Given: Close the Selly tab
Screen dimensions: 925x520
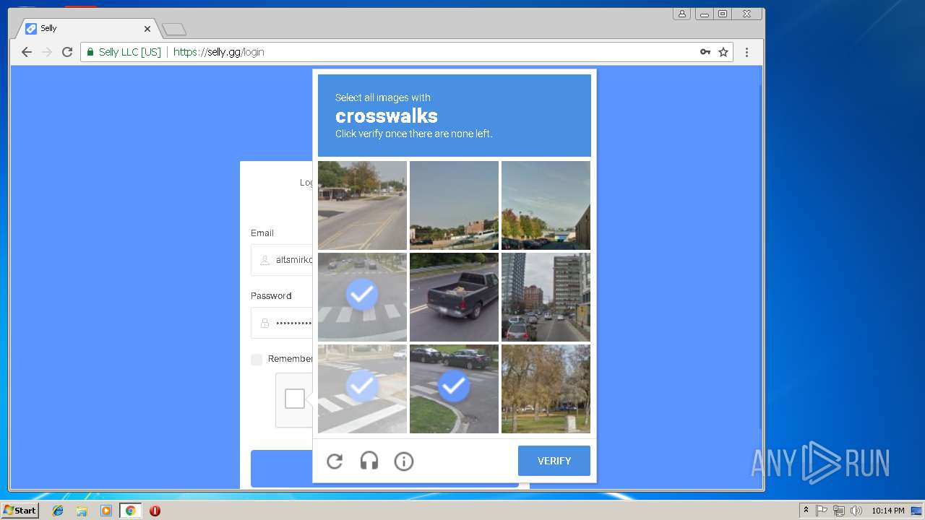Looking at the screenshot, I should (x=147, y=29).
